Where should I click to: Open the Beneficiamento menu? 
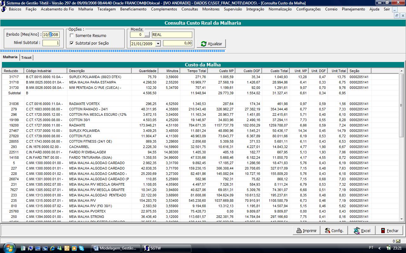pyautogui.click(x=133, y=9)
